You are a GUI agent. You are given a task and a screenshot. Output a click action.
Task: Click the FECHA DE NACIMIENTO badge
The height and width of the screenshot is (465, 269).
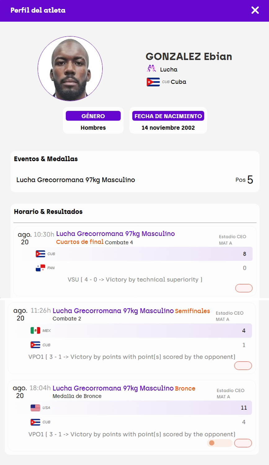point(168,116)
